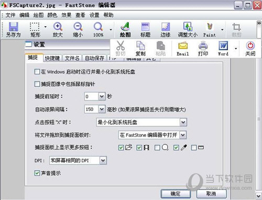This screenshot has width=262, height=200.
Task: Click the vertical scrollbar of the editor
Action: 258,119
